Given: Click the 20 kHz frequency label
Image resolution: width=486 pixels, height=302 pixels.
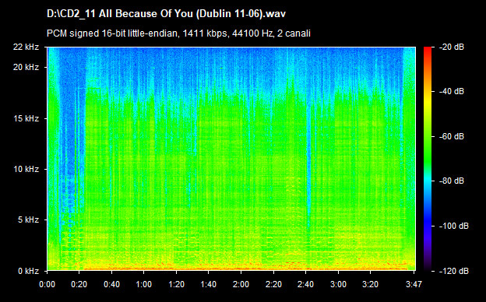Looking at the screenshot, I should [x=26, y=67].
